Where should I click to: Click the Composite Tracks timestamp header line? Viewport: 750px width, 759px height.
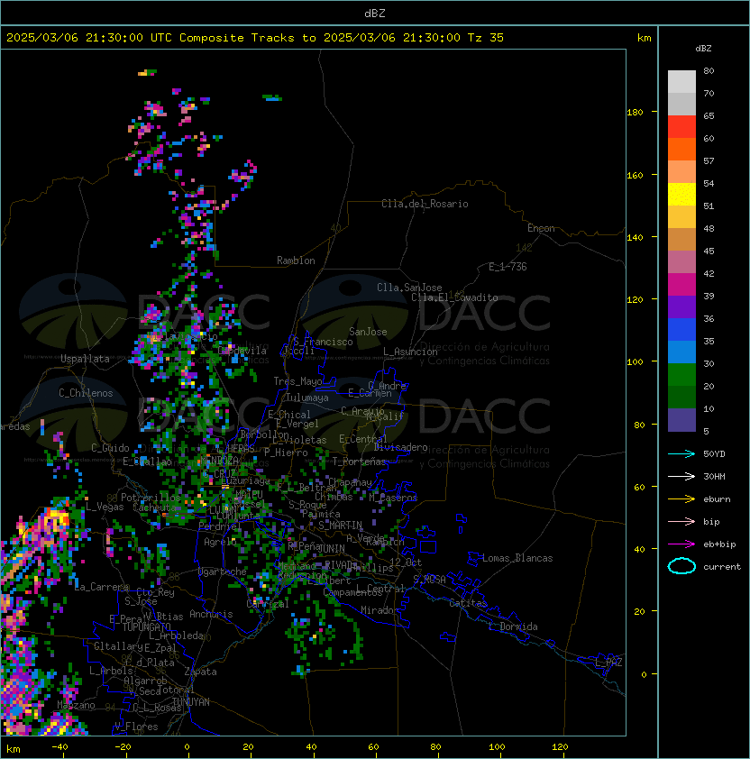pyautogui.click(x=255, y=38)
